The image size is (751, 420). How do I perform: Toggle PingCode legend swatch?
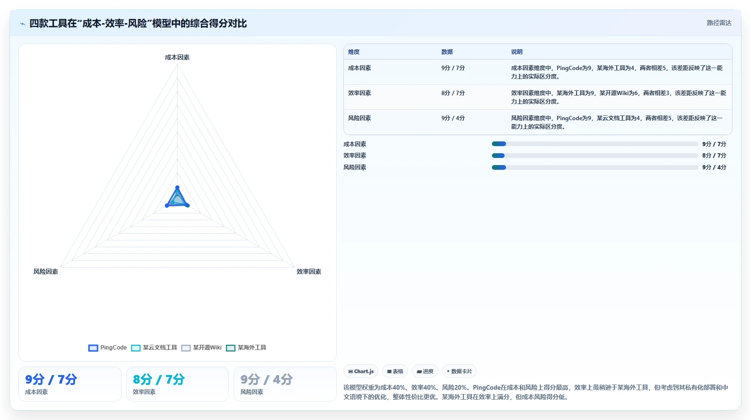click(93, 348)
